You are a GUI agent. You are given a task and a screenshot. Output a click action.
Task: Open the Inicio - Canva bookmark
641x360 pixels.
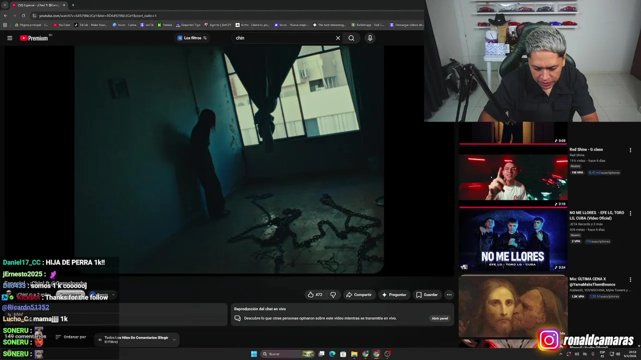pyautogui.click(x=125, y=25)
